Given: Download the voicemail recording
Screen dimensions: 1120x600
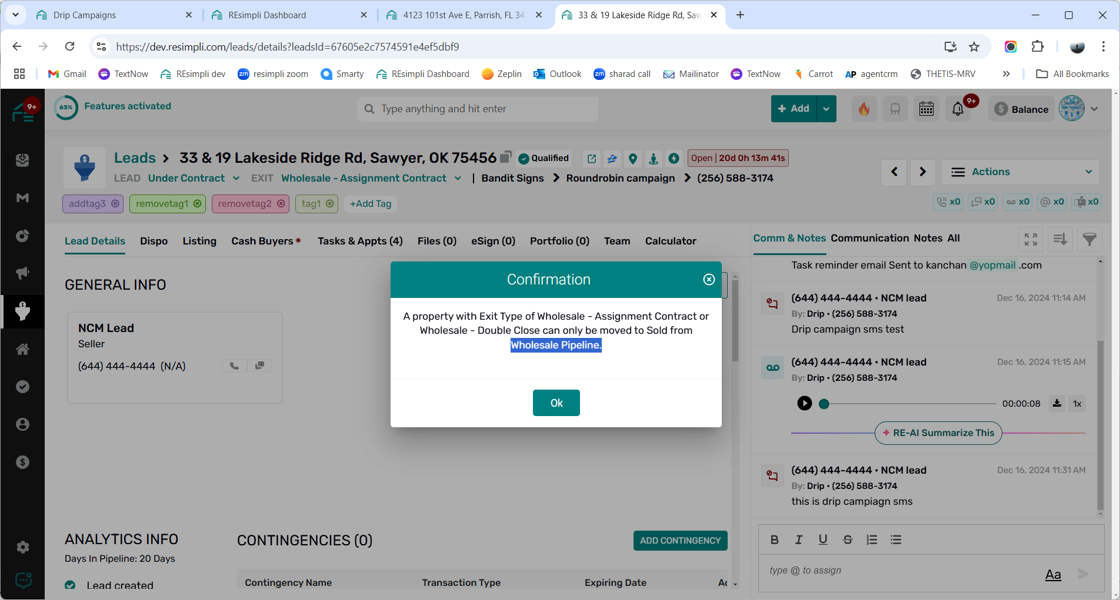Looking at the screenshot, I should [x=1057, y=403].
